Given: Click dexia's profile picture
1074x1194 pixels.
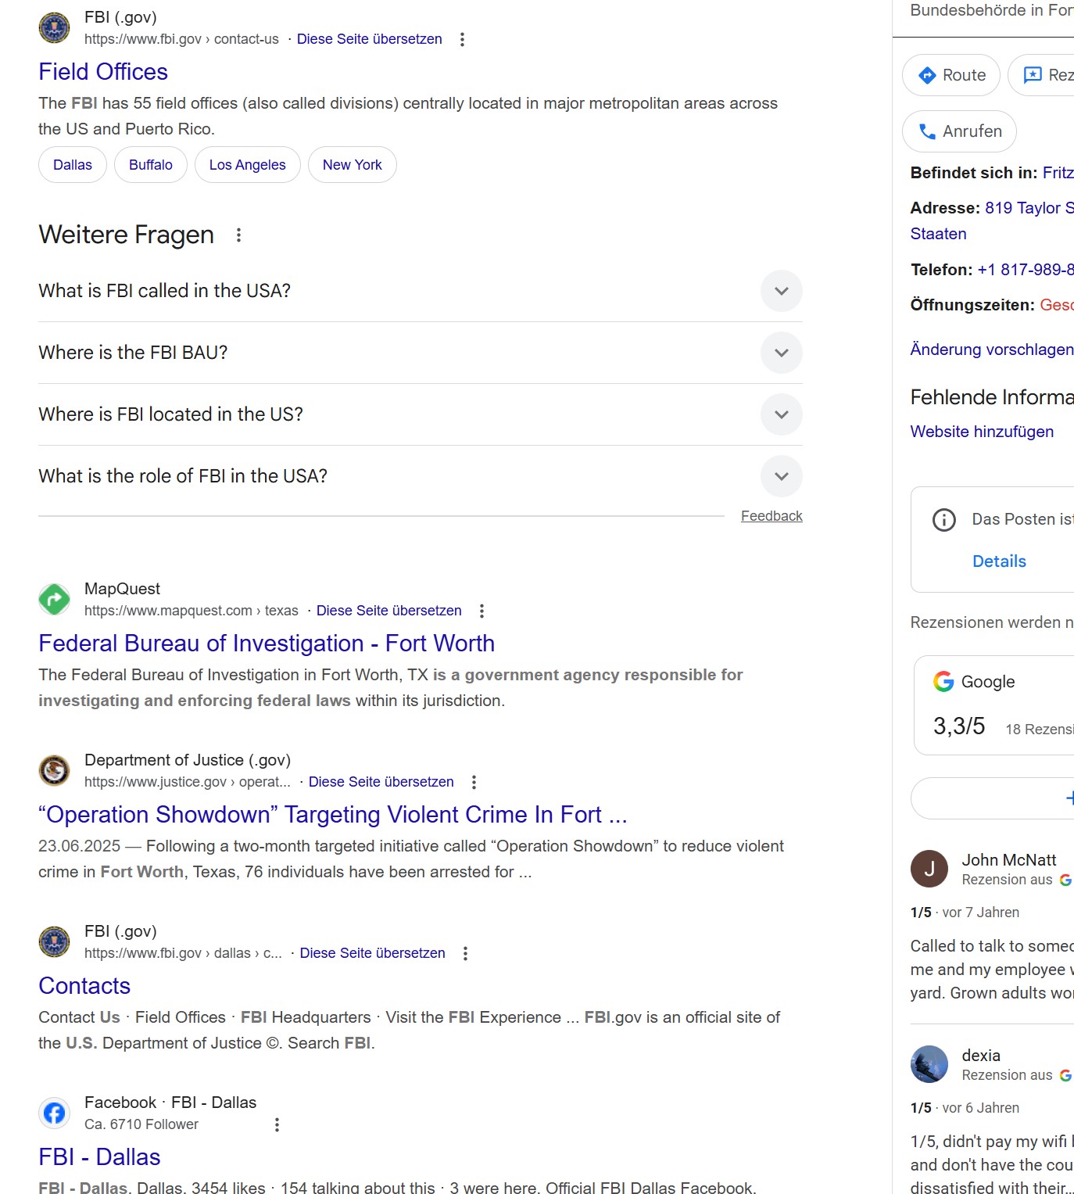Looking at the screenshot, I should point(929,1064).
